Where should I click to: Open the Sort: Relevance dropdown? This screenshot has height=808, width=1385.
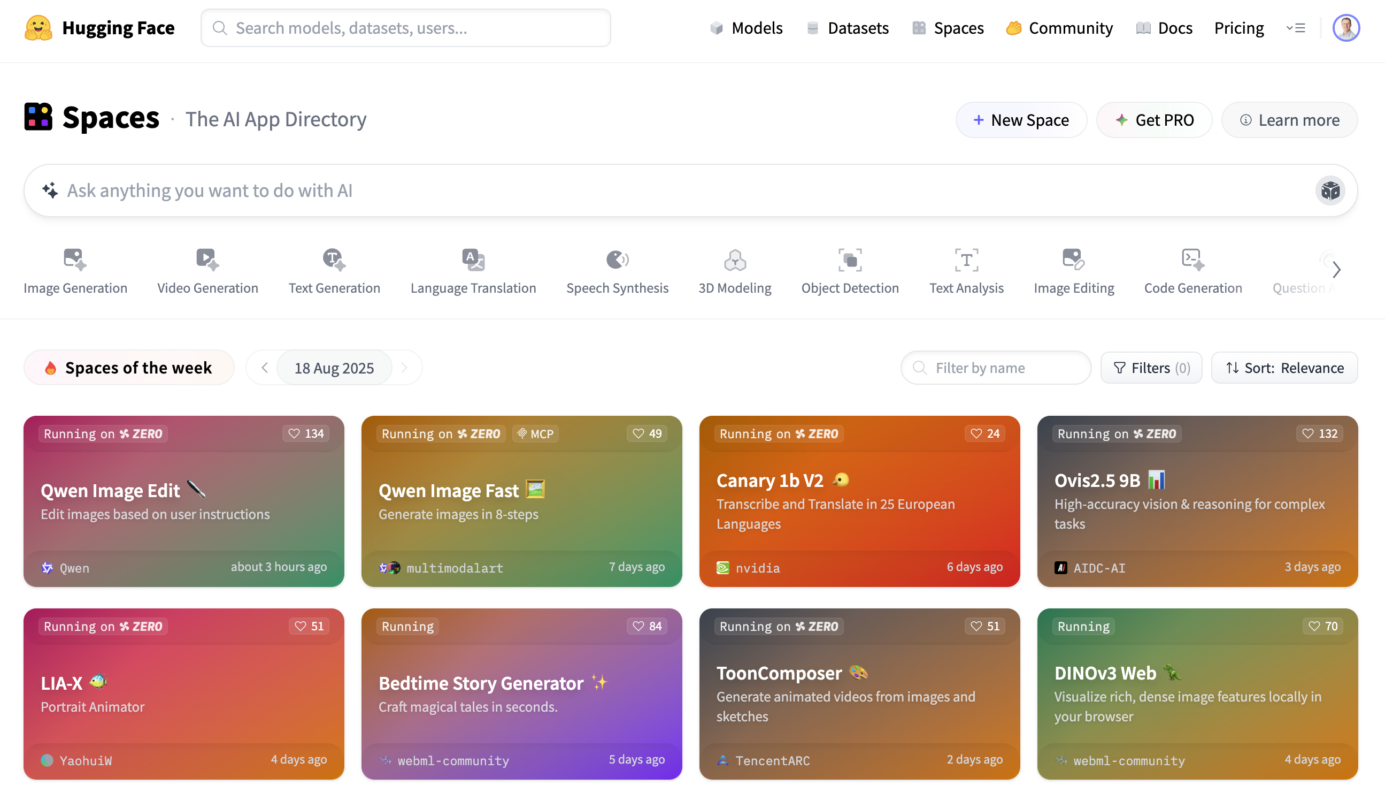pos(1284,368)
